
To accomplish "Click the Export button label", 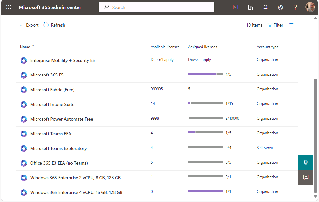I will [x=32, y=25].
